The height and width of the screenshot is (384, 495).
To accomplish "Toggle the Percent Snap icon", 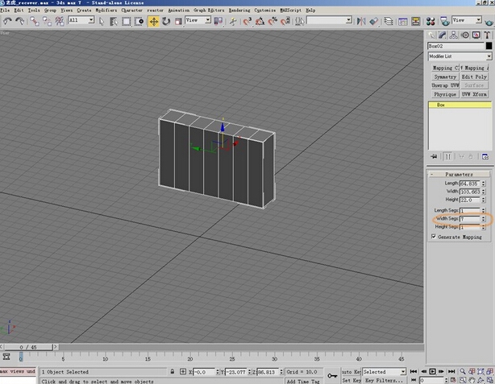I will click(x=272, y=21).
